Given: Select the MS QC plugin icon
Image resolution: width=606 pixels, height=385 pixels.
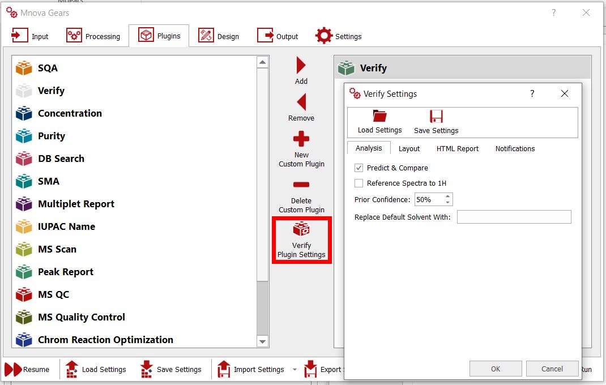Looking at the screenshot, I should (24, 294).
